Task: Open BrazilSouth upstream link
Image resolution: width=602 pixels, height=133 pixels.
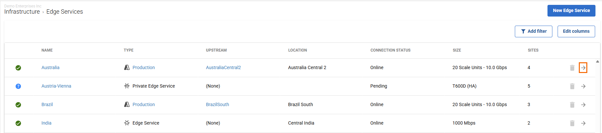Action: pos(217,104)
